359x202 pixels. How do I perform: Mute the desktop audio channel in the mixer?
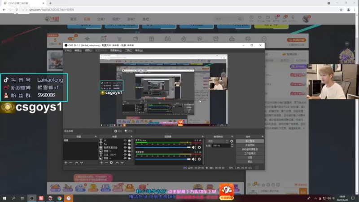[194, 159]
